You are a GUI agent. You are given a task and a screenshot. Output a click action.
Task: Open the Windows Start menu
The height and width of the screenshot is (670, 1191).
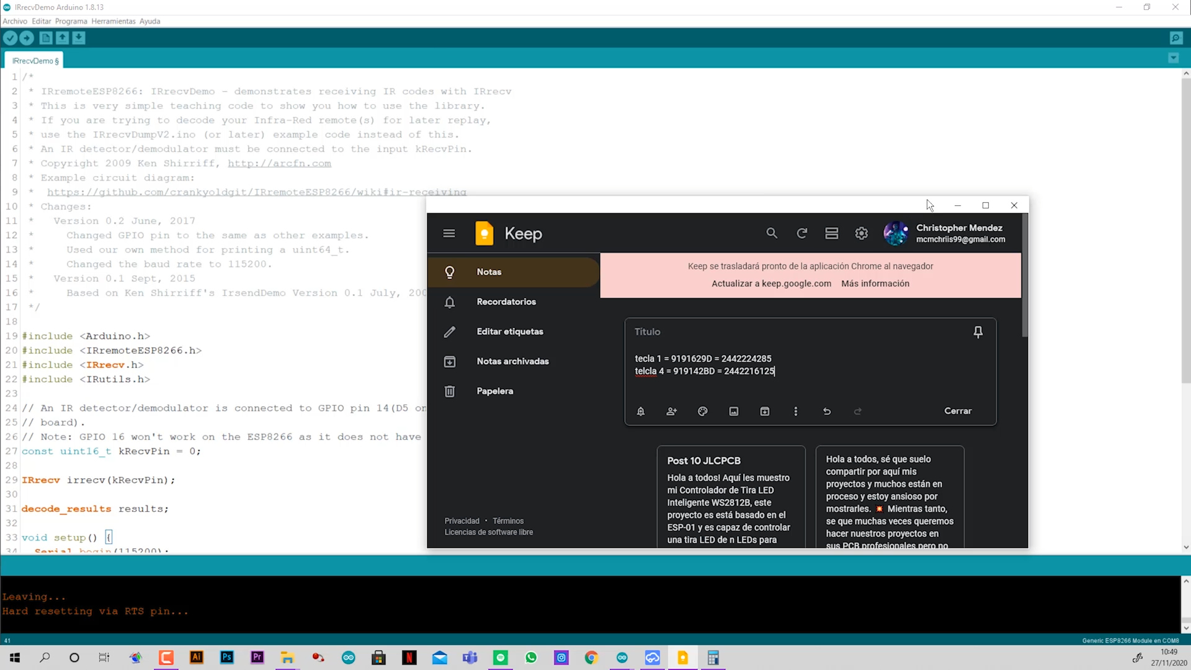[x=15, y=658]
